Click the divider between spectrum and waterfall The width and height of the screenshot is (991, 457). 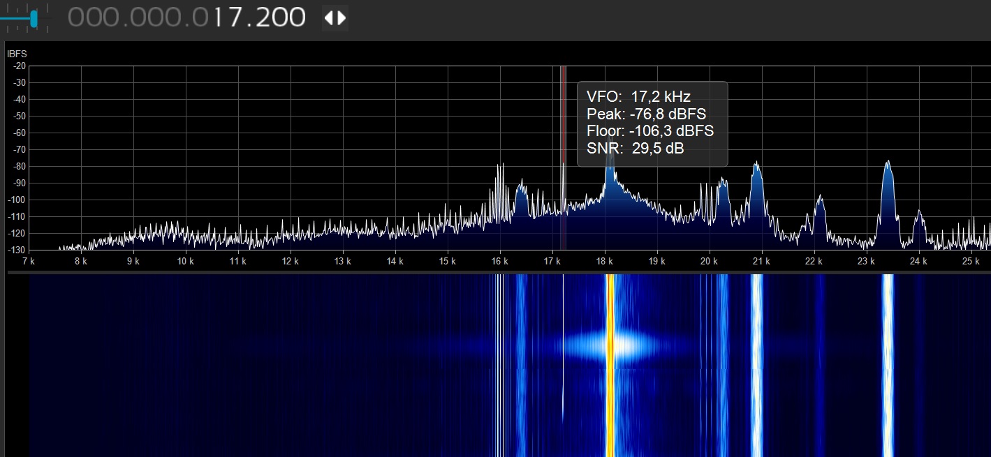496,272
